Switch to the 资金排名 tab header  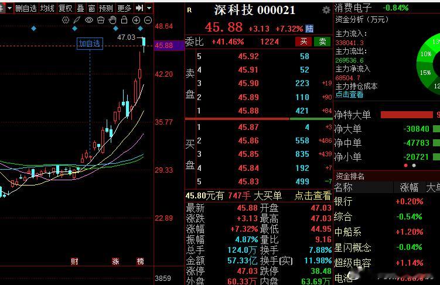pos(350,176)
